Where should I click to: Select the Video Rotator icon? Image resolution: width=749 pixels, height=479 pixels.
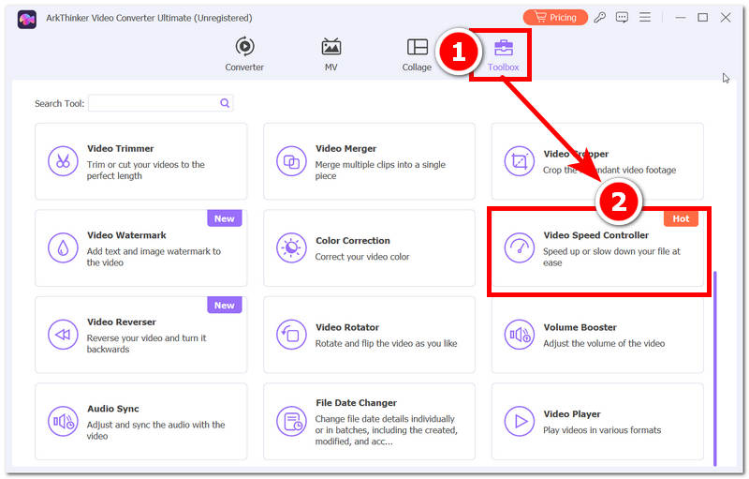point(291,335)
